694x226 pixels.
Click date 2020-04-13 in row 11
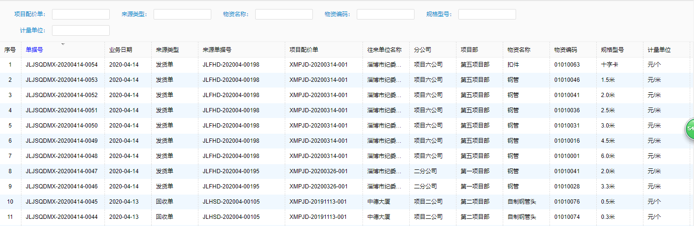124,217
